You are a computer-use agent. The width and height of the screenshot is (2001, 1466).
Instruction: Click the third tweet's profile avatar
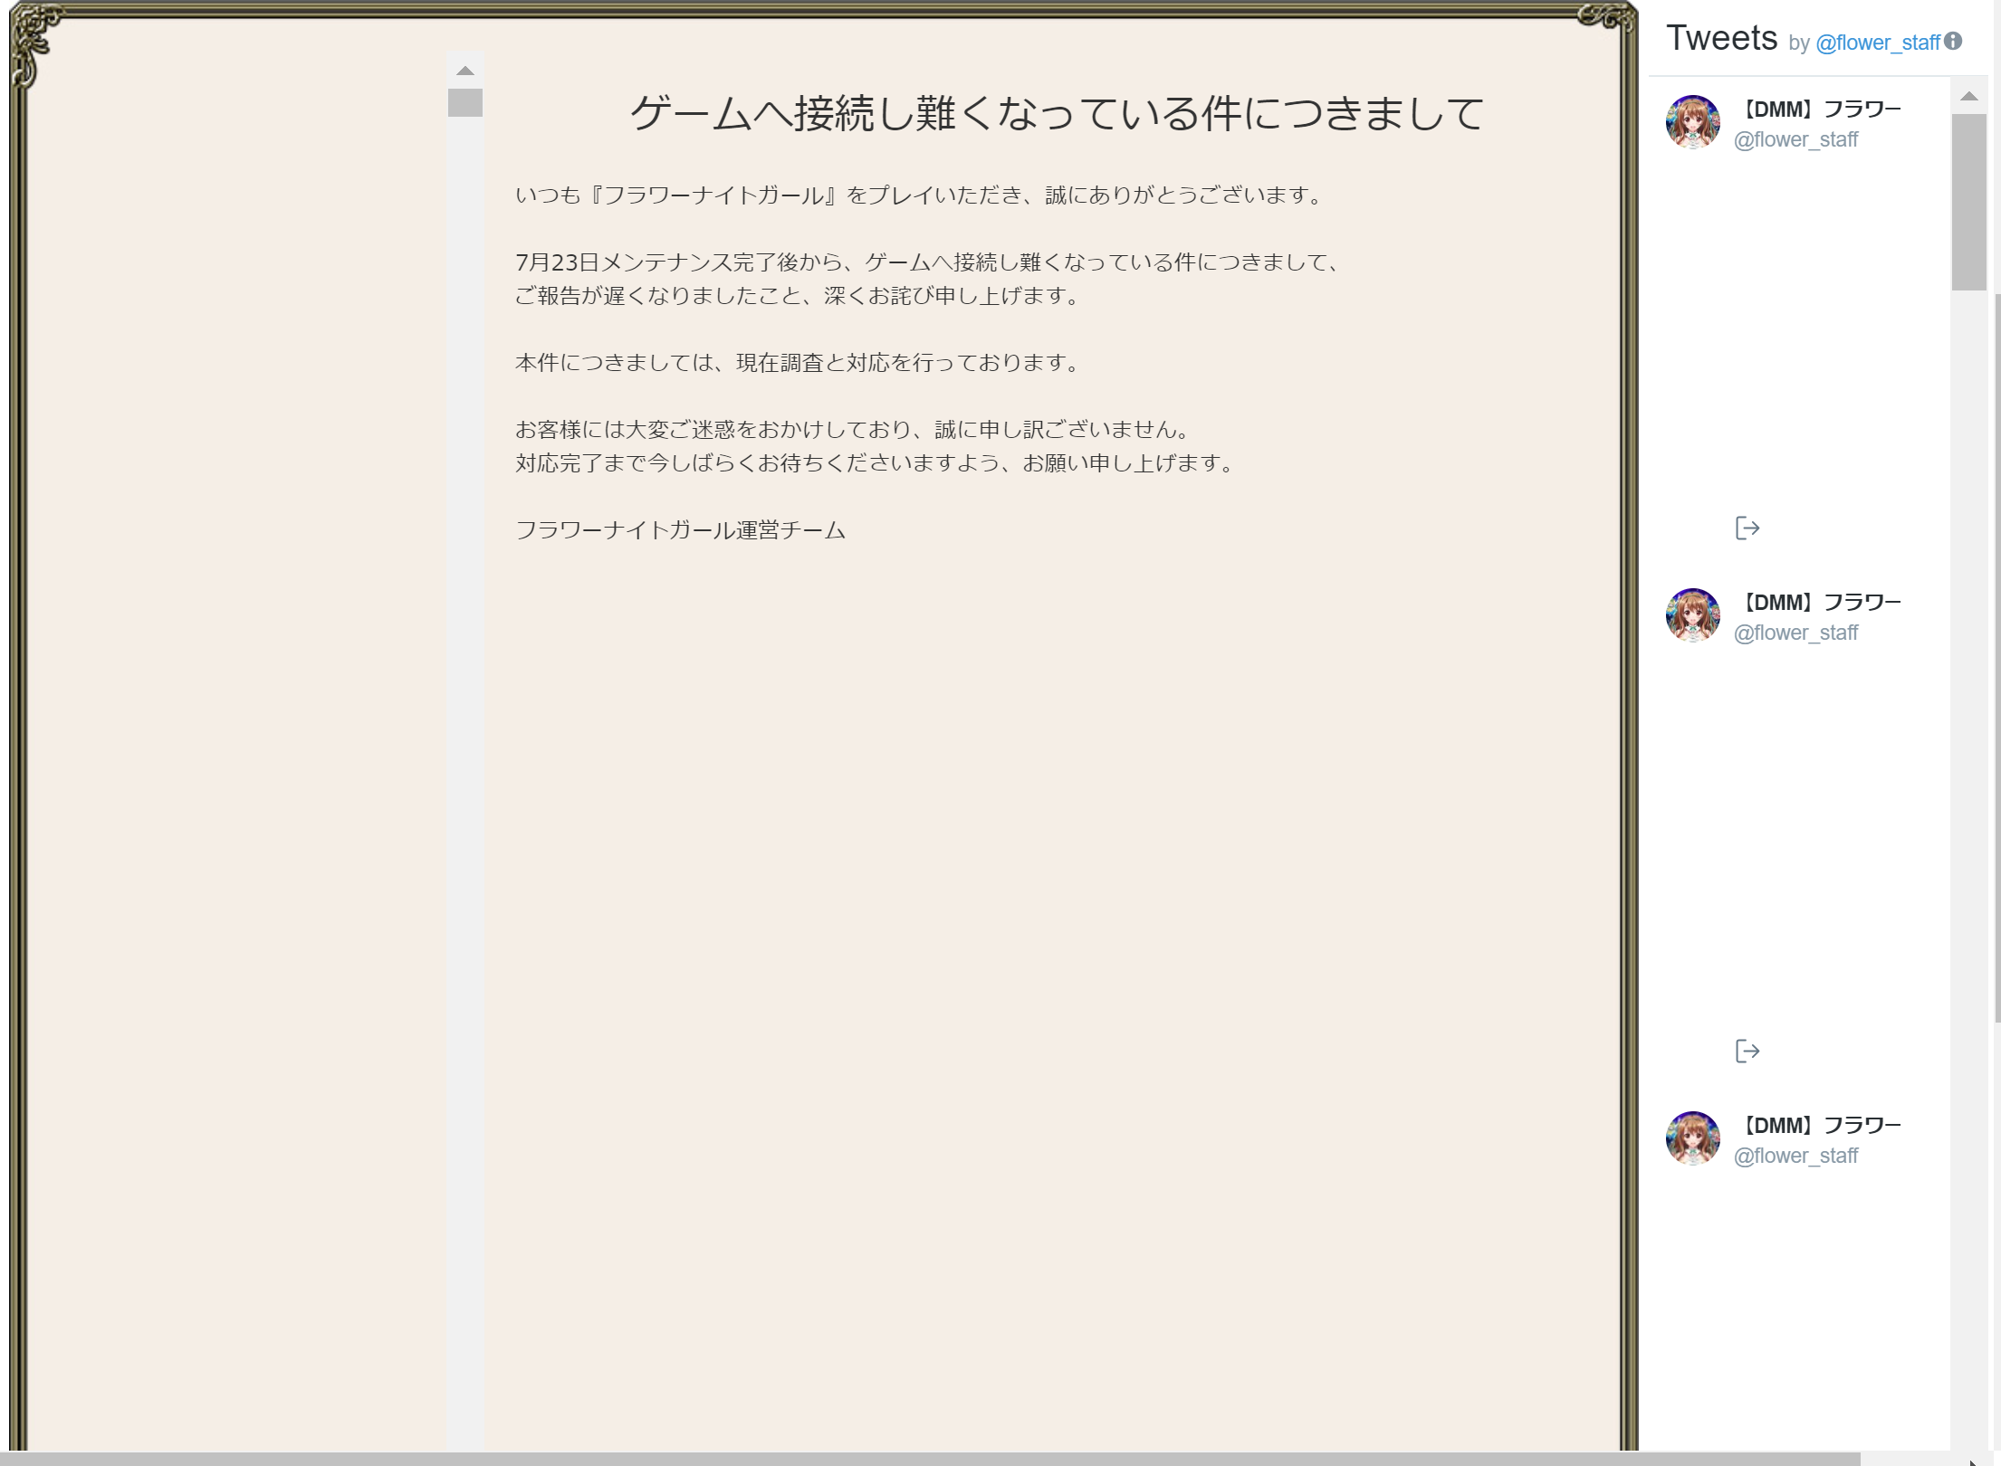[1692, 1138]
